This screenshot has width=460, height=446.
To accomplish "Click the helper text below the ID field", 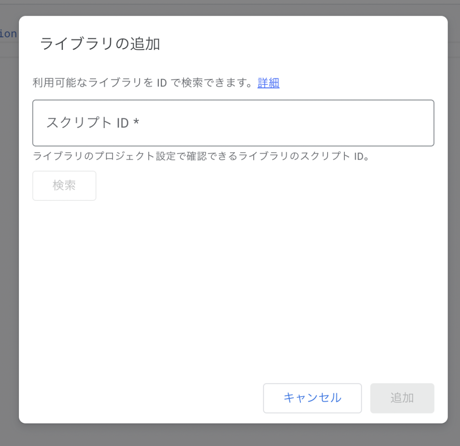I will [202, 156].
